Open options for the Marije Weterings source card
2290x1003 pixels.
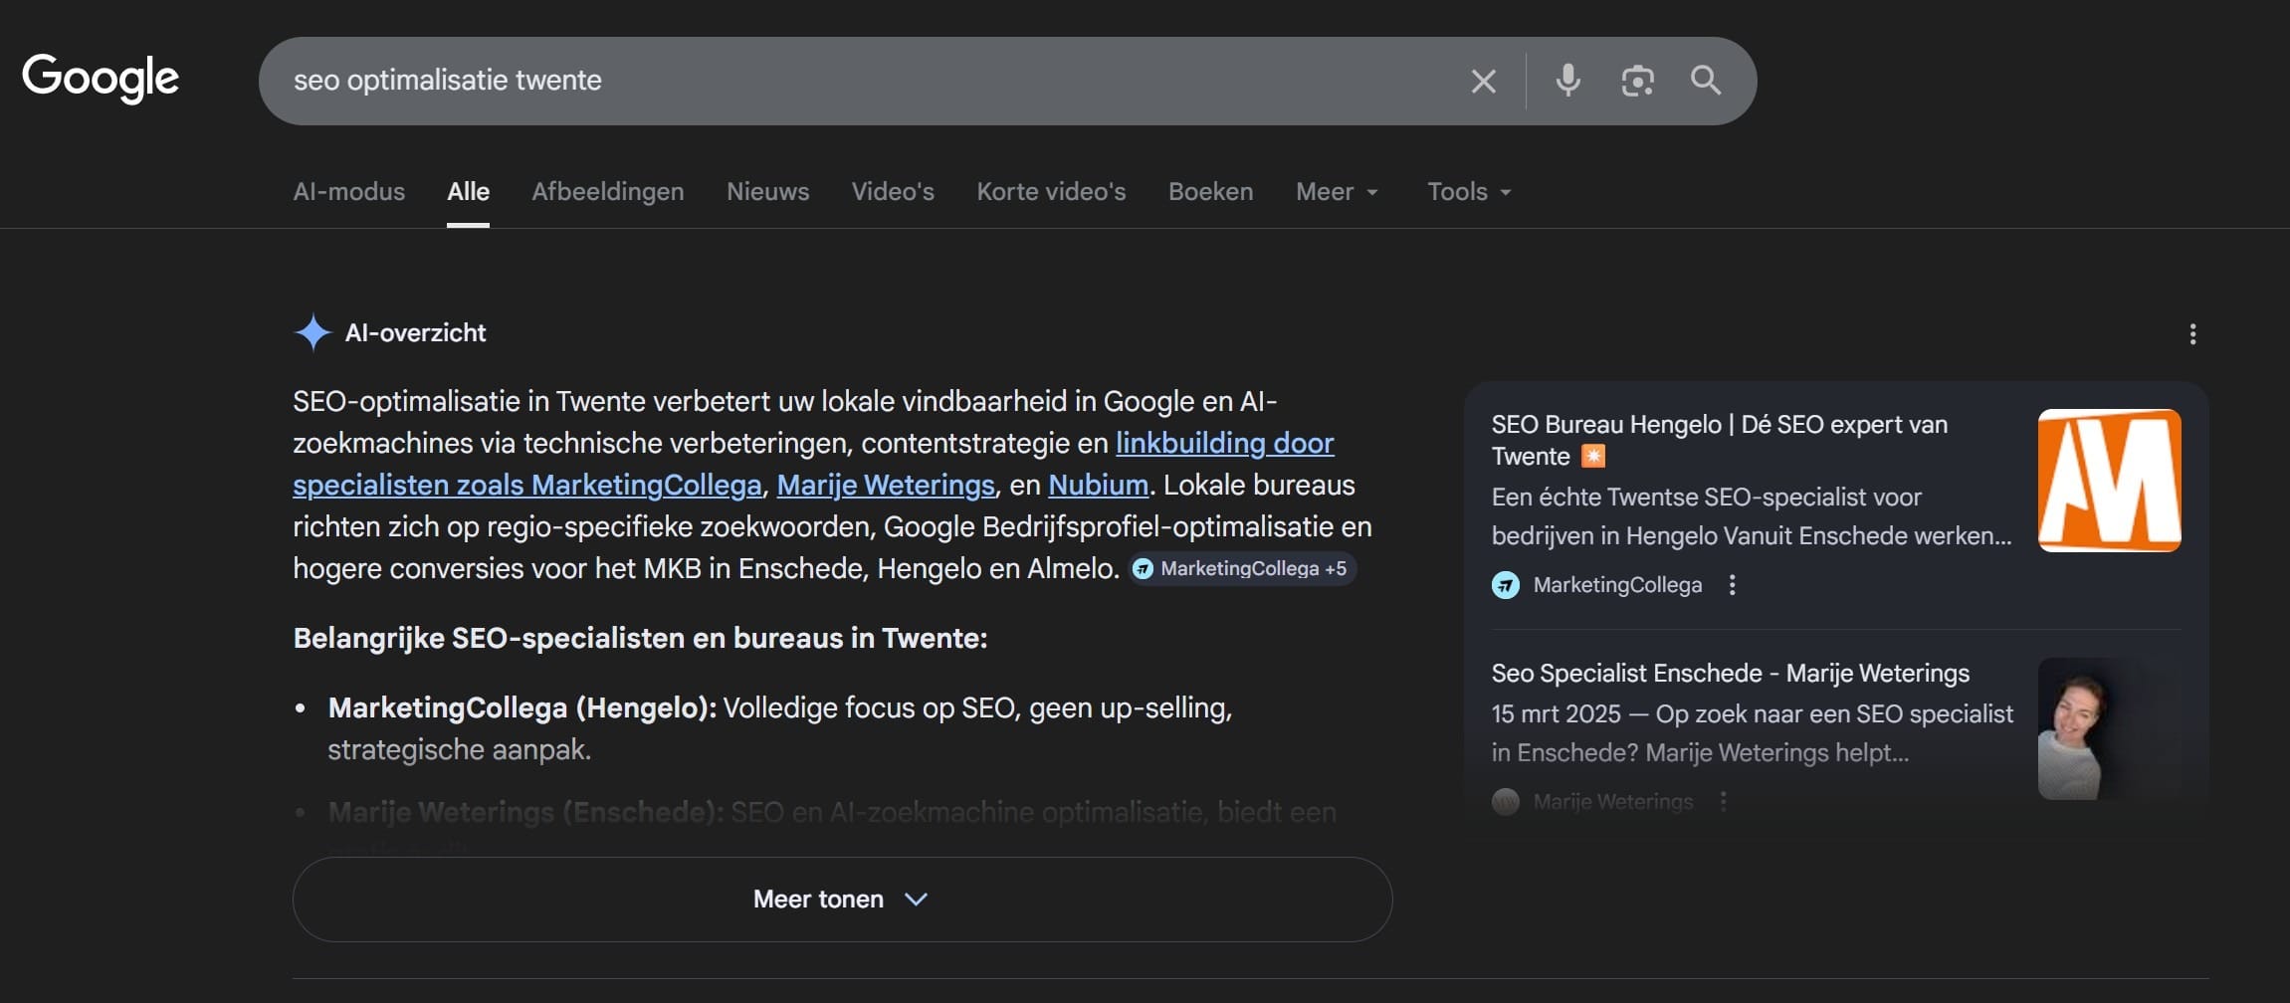(x=1724, y=801)
